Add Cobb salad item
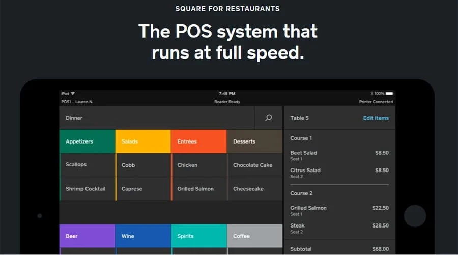 143,165
